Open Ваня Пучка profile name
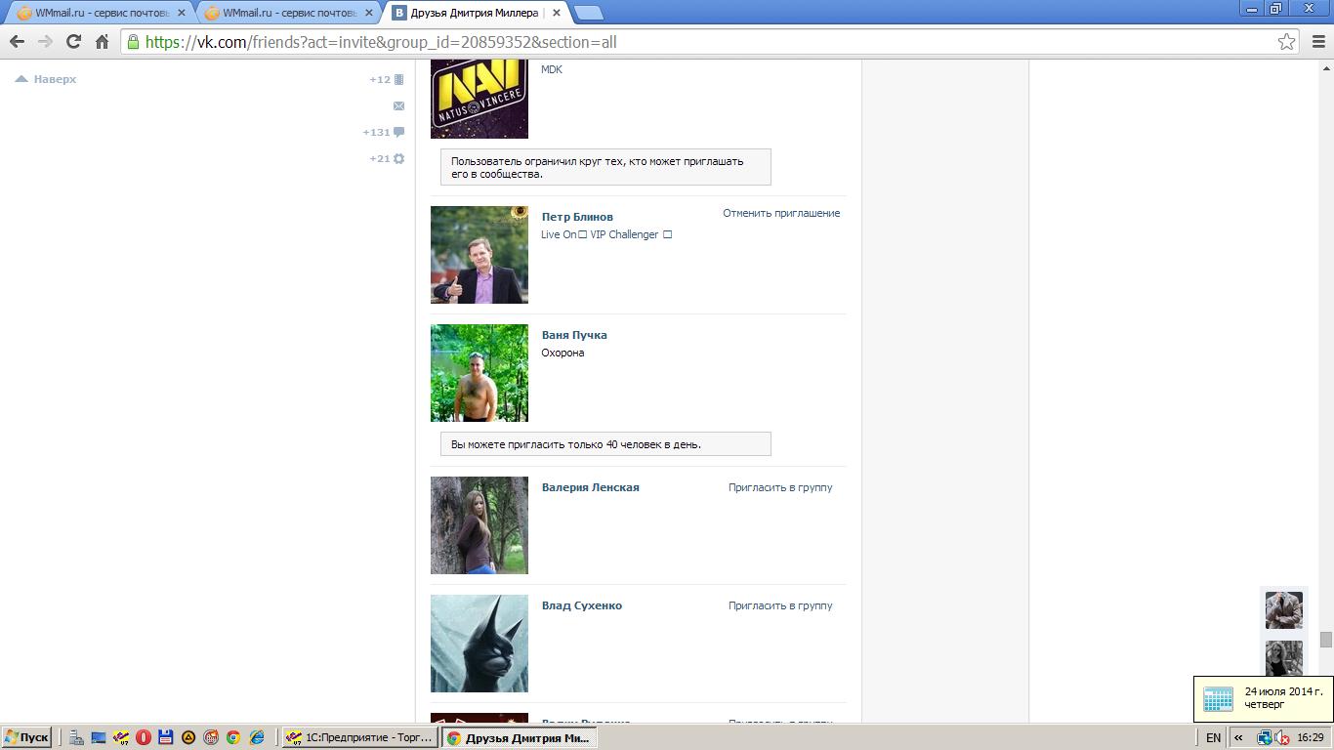The image size is (1334, 750). [574, 335]
